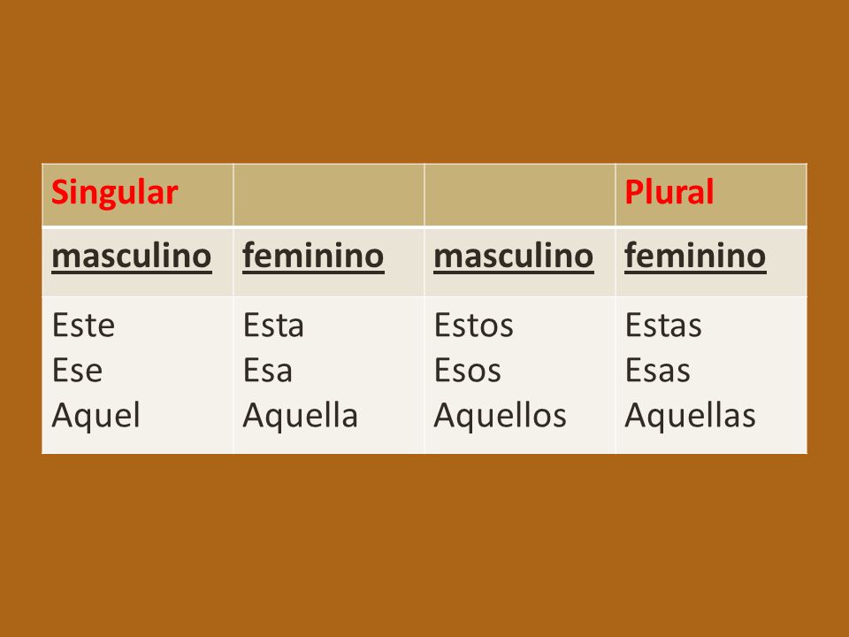
Task: Click the empty header cell beside Singular
Action: pyautogui.click(x=329, y=195)
